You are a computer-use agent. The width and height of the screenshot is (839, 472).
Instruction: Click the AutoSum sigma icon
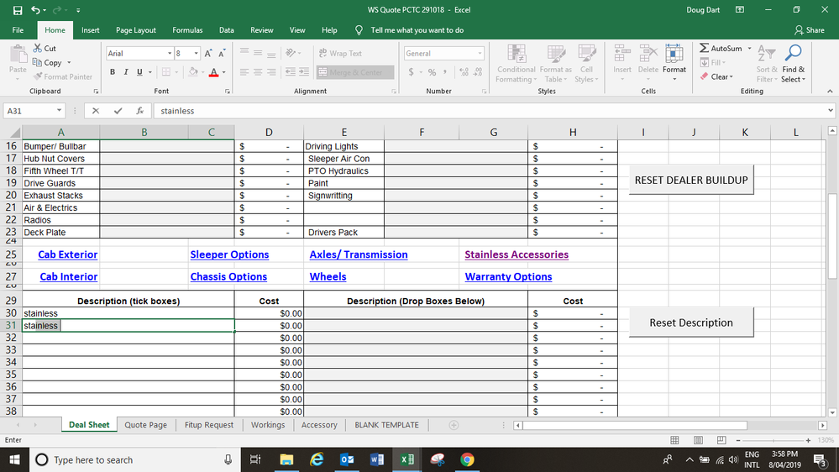[704, 48]
